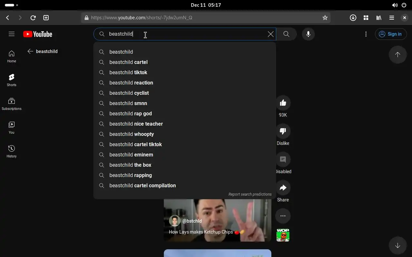This screenshot has width=412, height=257.
Task: Select suggestion 'beastchild eminem'
Action: coord(185,155)
